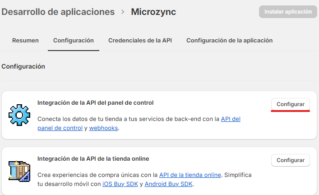Image resolution: width=319 pixels, height=195 pixels.
Task: Open the Resumen tab
Action: [25, 40]
